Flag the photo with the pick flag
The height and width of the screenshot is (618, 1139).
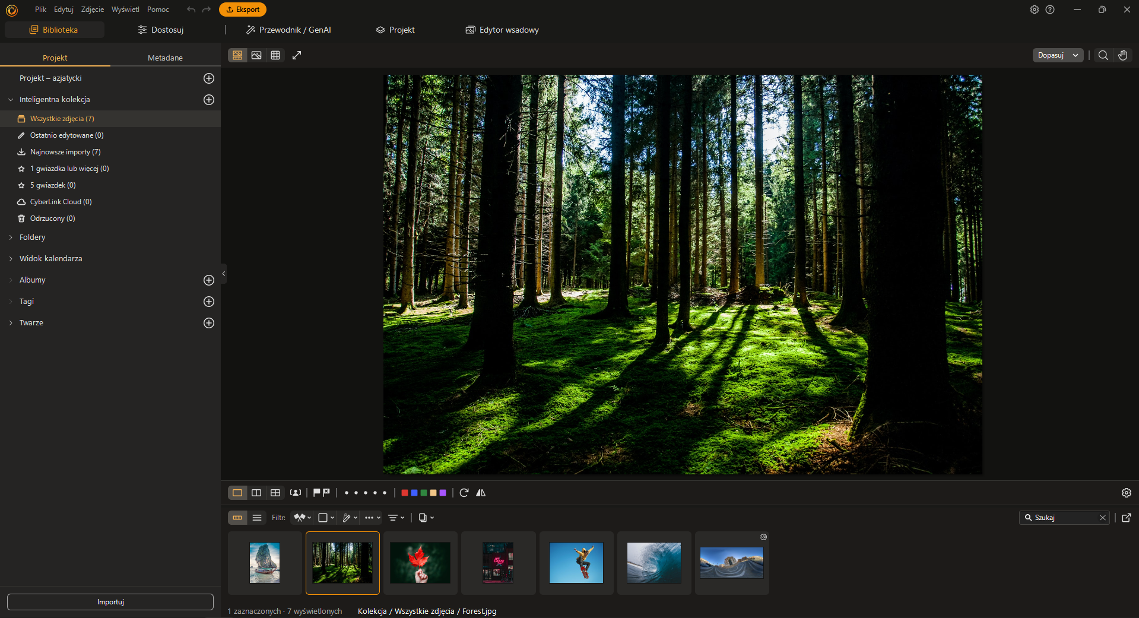317,493
